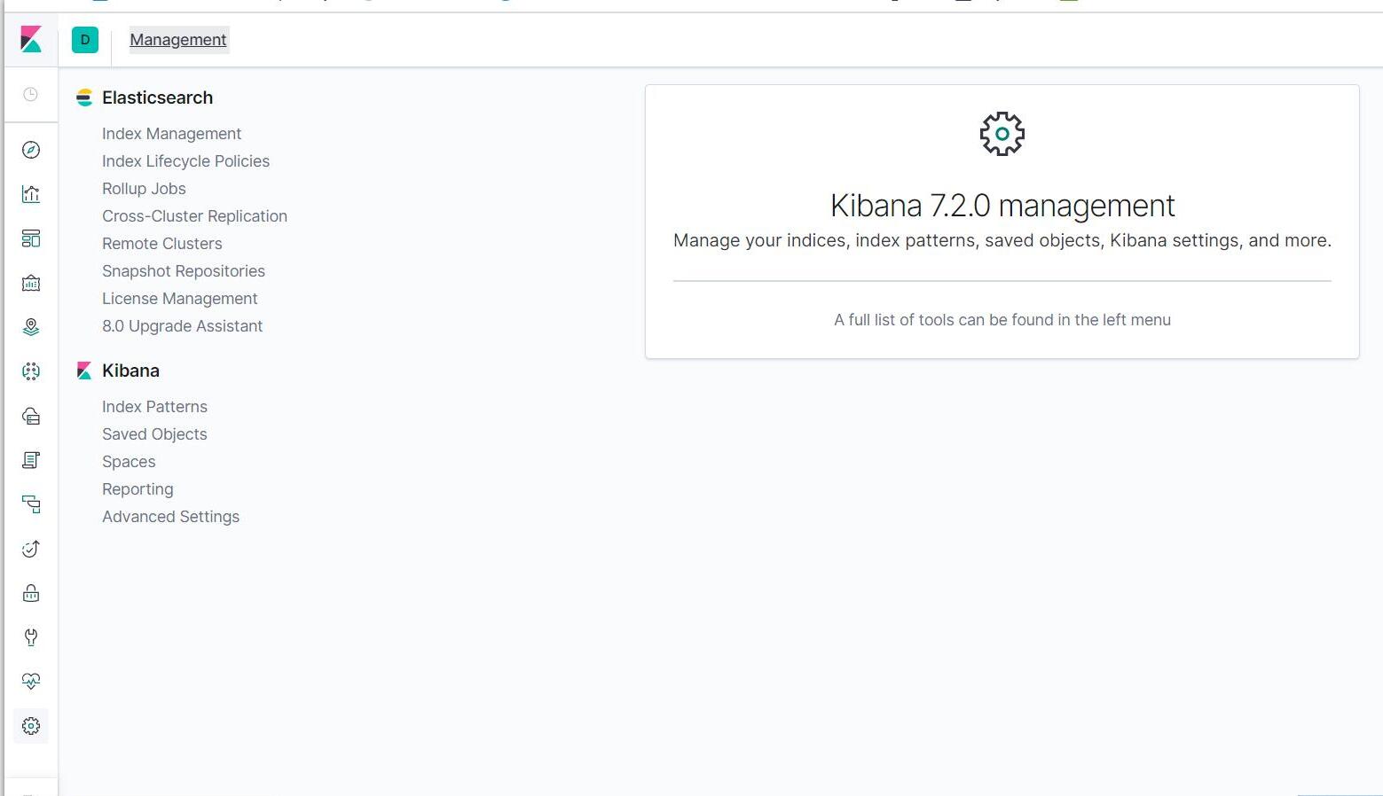
Task: Open Saved Objects
Action: click(x=154, y=434)
